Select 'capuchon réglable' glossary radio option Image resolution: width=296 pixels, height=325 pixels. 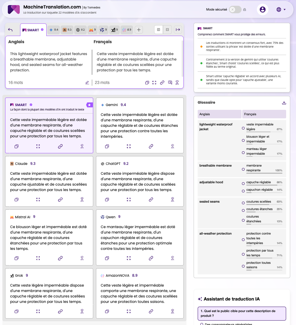click(x=243, y=190)
